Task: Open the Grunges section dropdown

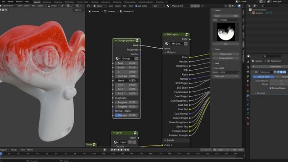Action: (x=229, y=20)
